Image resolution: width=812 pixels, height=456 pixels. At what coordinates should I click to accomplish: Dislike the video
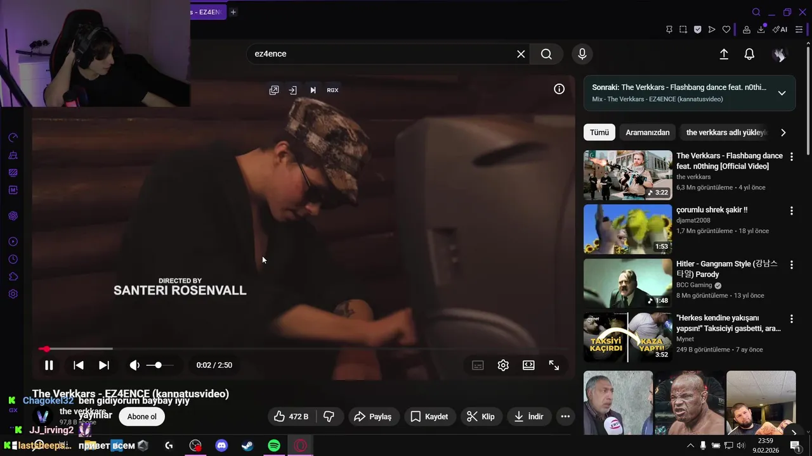point(329,417)
